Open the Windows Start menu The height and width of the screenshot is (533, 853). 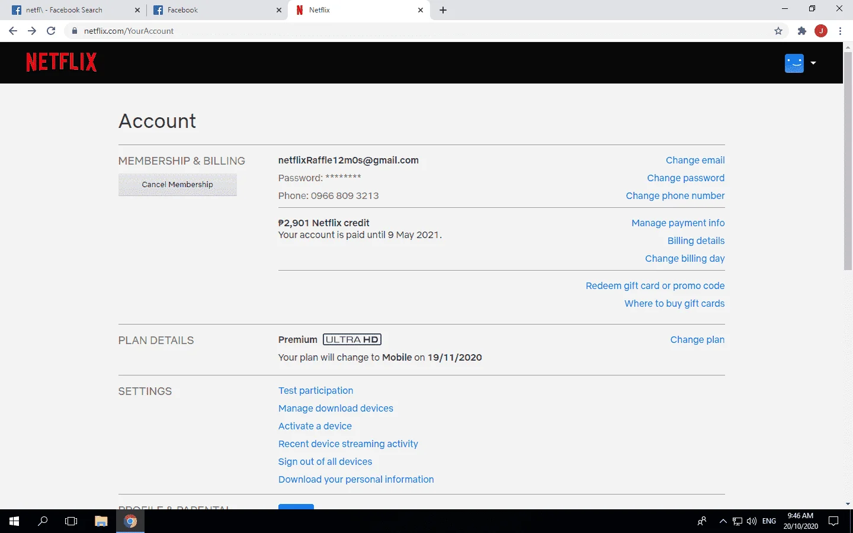14,521
